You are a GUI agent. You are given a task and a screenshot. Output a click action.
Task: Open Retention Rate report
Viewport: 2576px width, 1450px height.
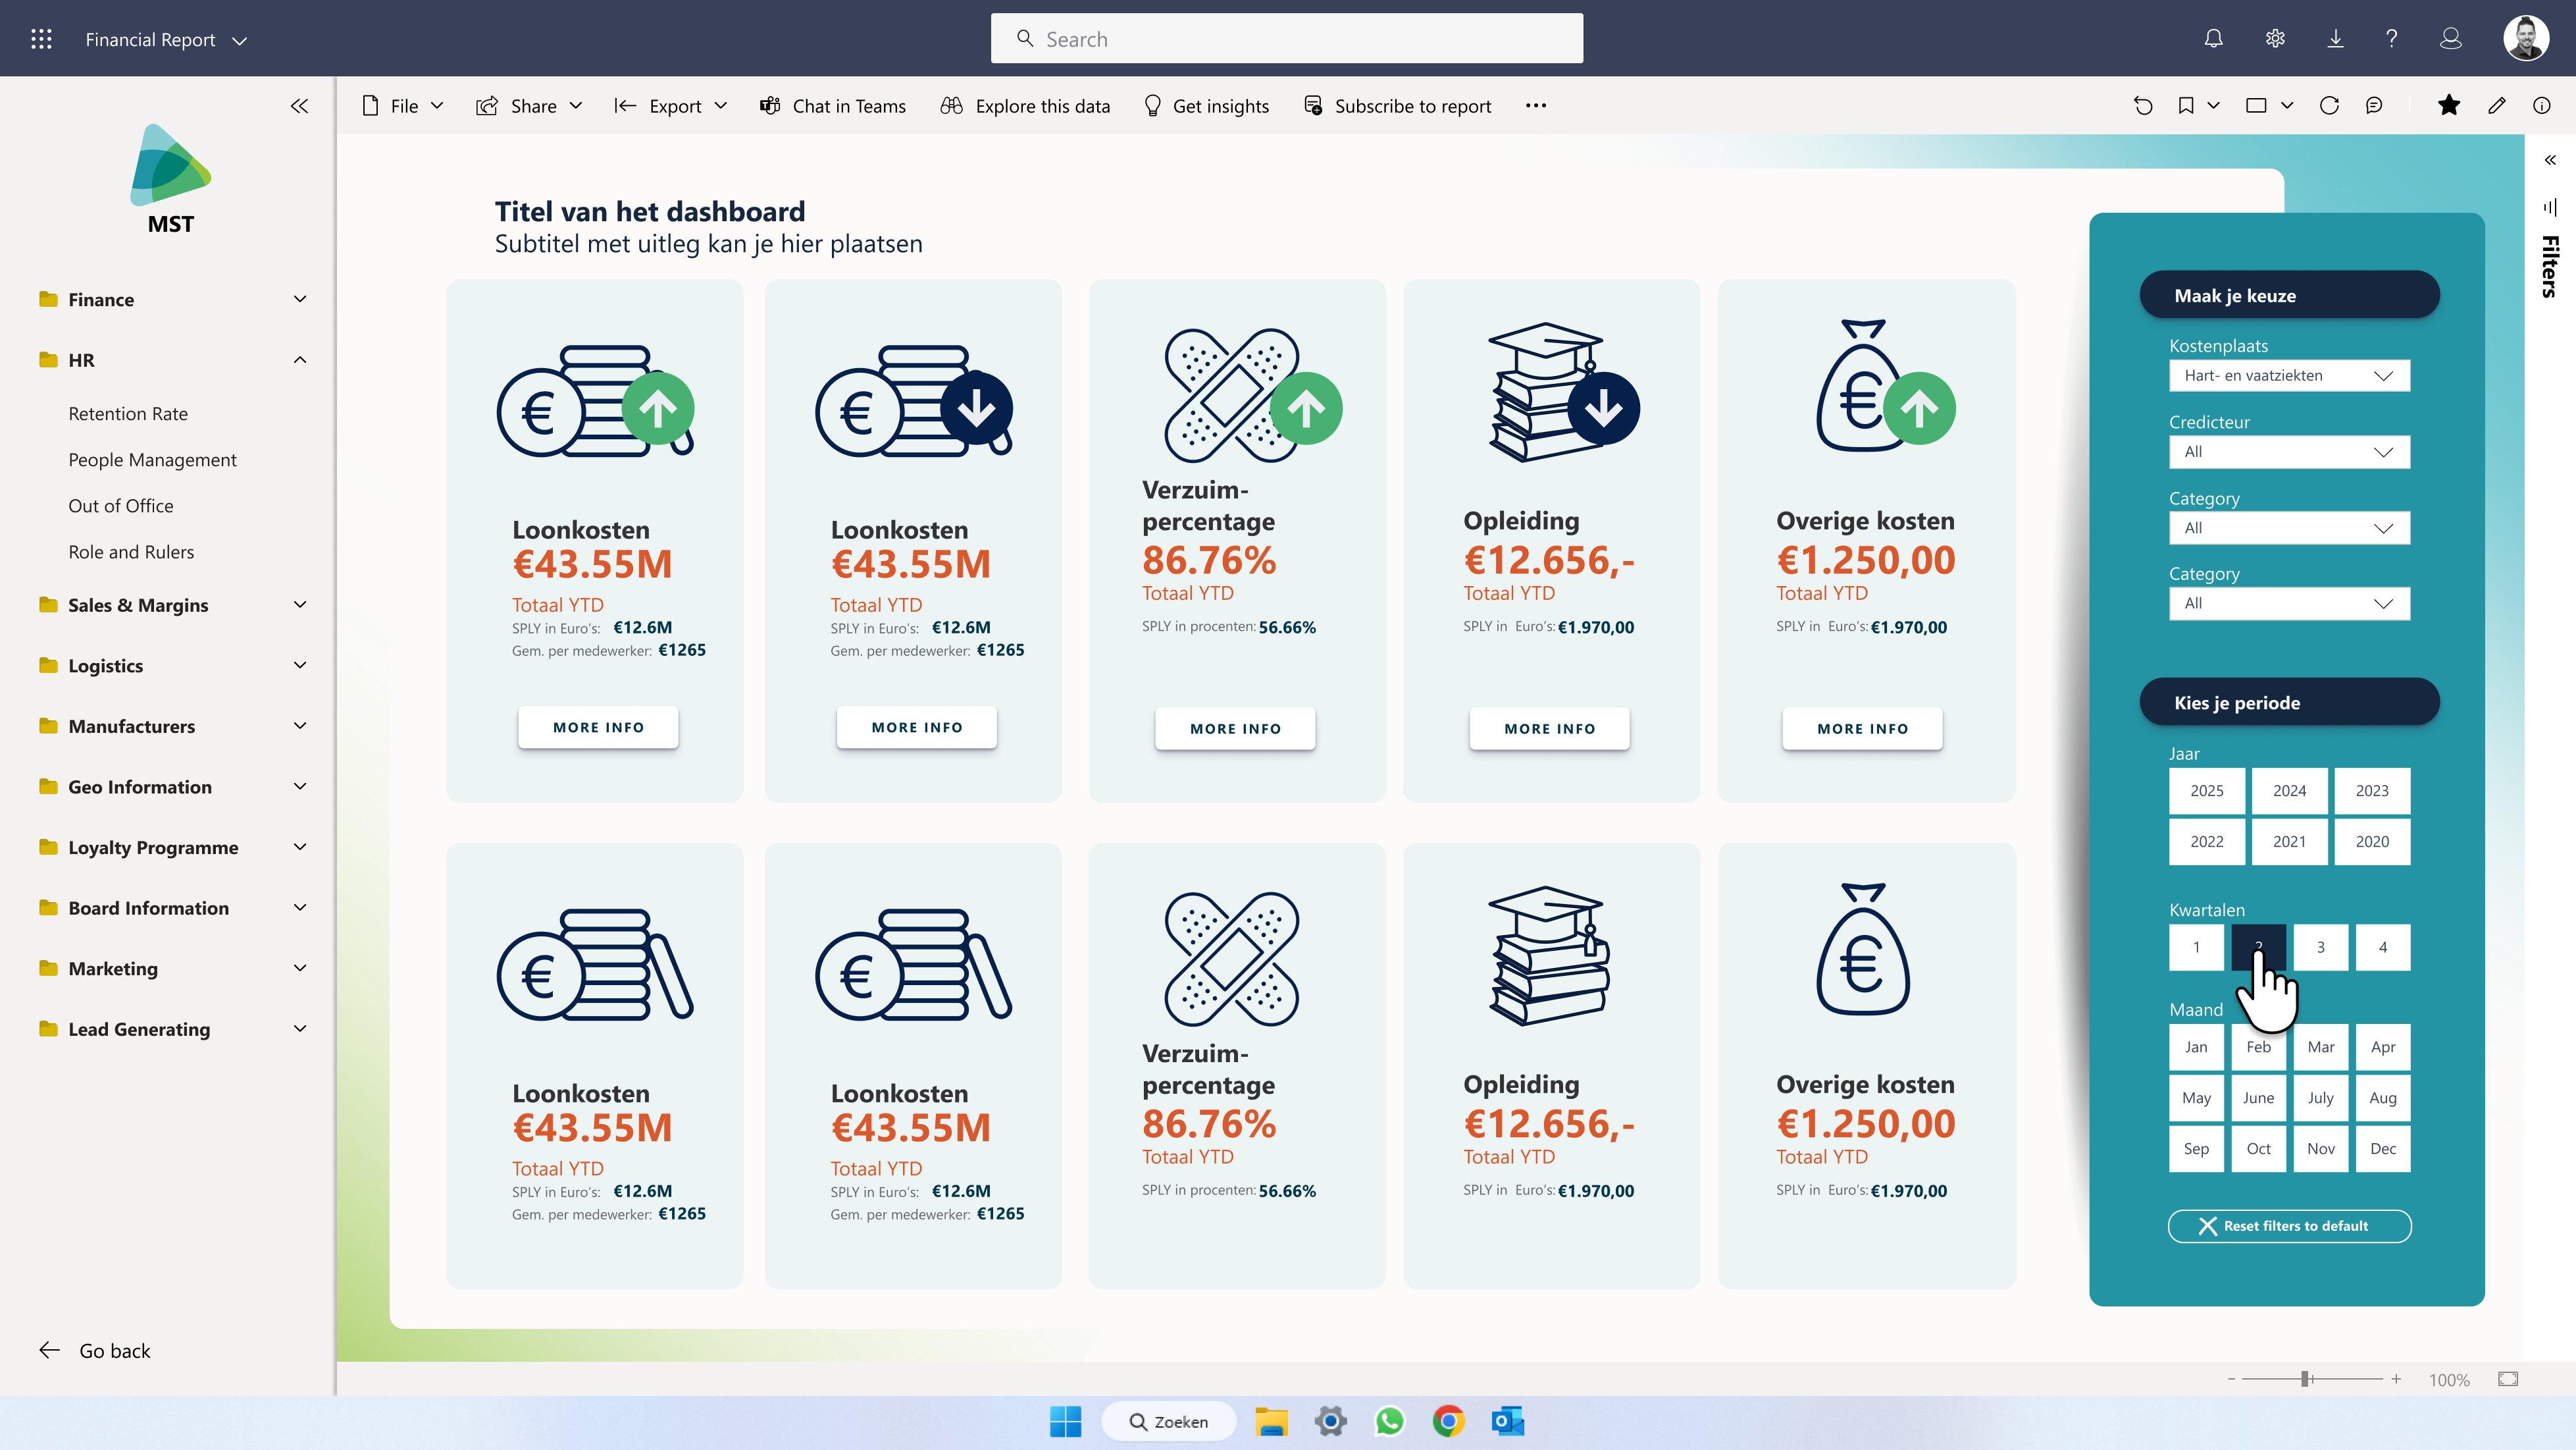pos(128,414)
